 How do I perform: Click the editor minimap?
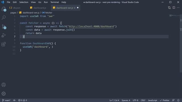(174, 15)
